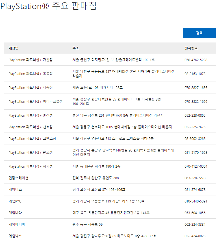Select the 게임RYU store name
This screenshot has height=241, width=217.
tap(15, 201)
